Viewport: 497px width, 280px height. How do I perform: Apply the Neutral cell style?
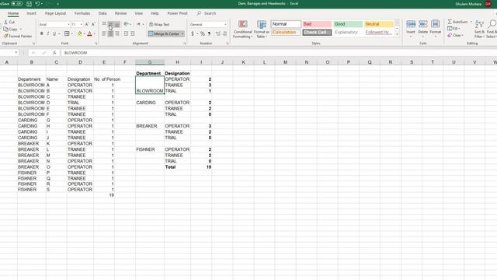[x=379, y=24]
